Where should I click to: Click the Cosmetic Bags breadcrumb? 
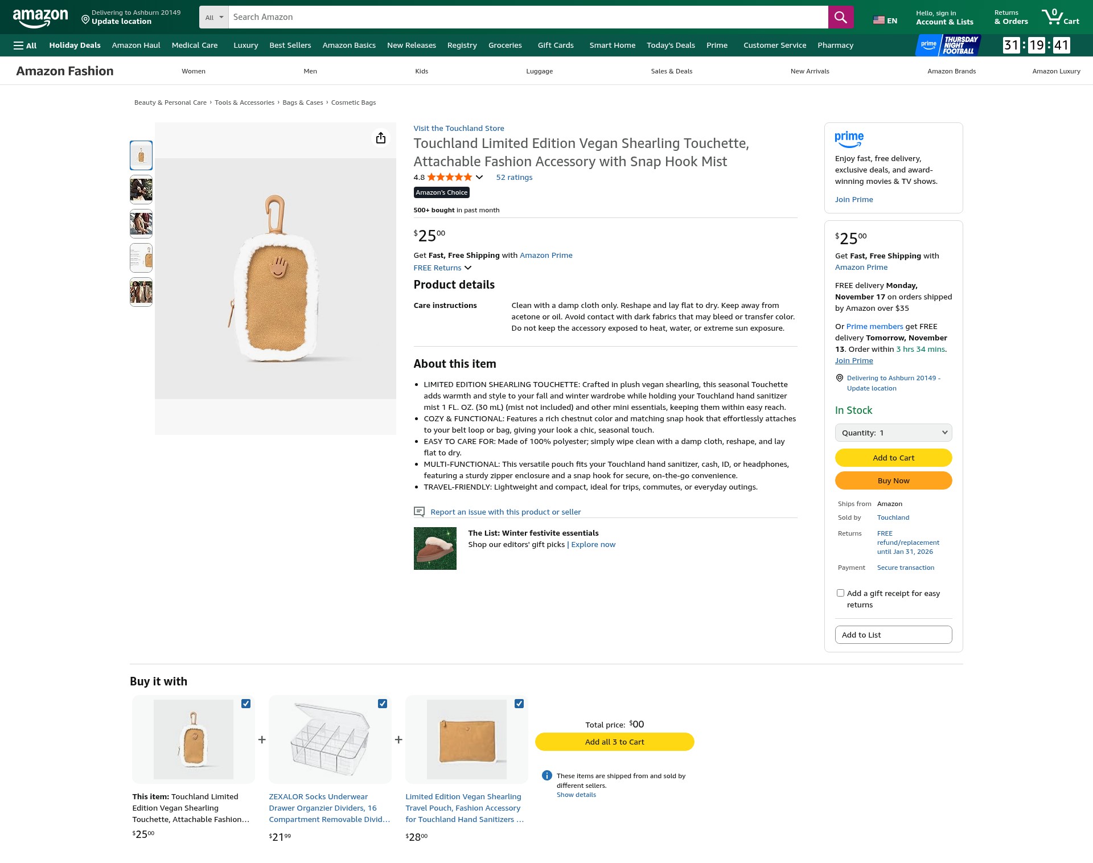pos(354,102)
